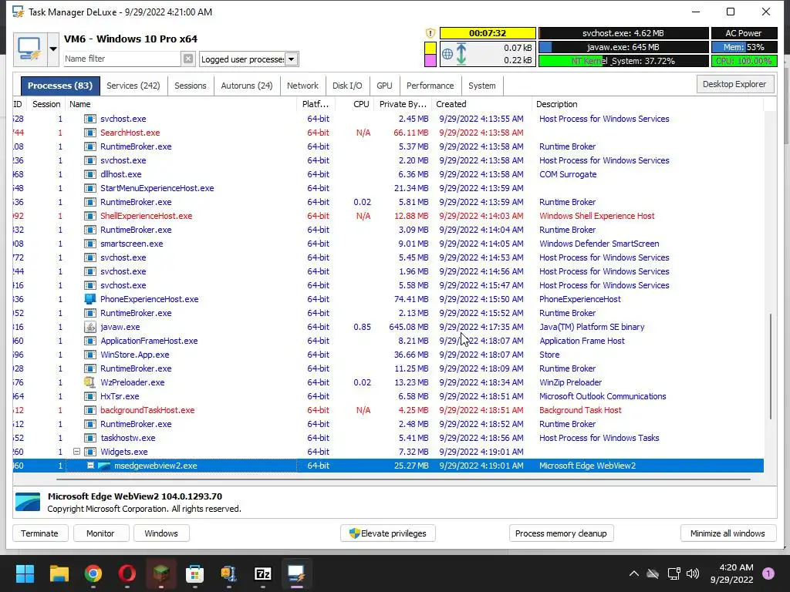Select HxTsr.exe process name
Screen dimensions: 790x592
tap(120, 396)
